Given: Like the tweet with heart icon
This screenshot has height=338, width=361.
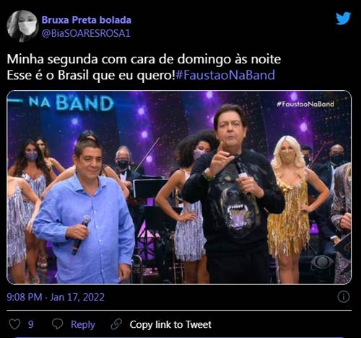Looking at the screenshot, I should point(14,324).
